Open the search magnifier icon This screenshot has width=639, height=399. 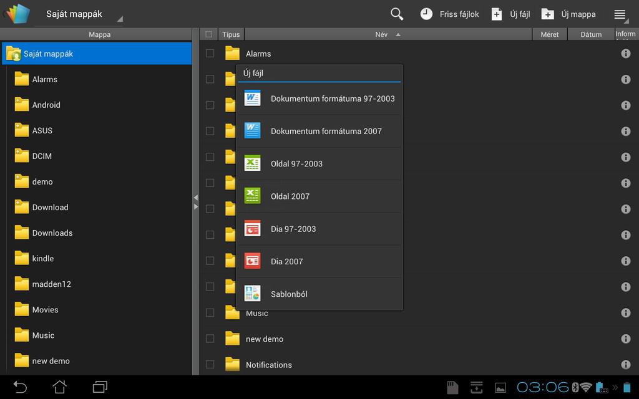point(396,14)
